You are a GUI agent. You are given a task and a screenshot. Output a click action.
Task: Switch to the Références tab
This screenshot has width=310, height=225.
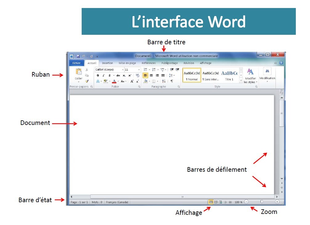coord(149,63)
